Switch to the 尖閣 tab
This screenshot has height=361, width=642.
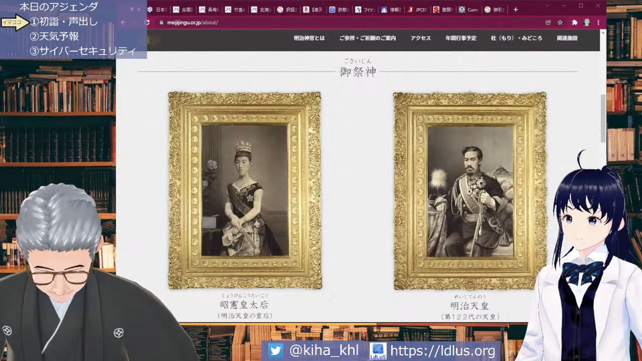[183, 9]
